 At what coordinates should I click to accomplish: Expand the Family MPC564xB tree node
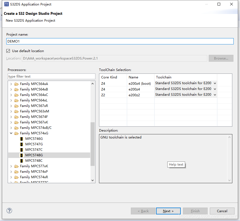coord(11,89)
